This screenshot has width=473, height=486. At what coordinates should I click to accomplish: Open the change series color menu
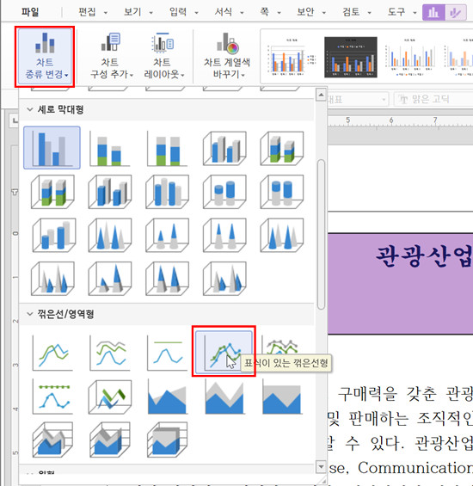(x=227, y=57)
